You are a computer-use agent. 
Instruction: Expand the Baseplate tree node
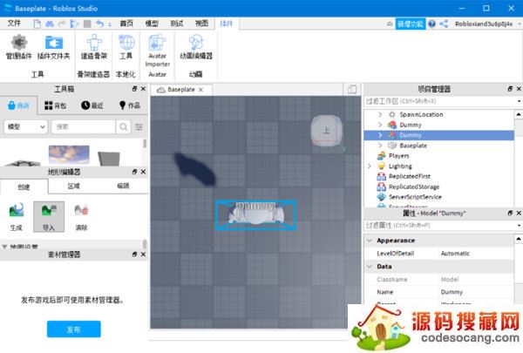pyautogui.click(x=380, y=146)
